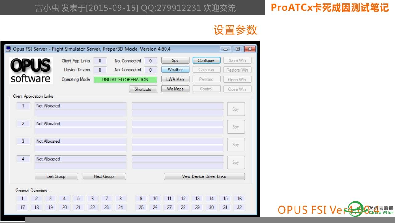Click the Open Win button

click(237, 80)
